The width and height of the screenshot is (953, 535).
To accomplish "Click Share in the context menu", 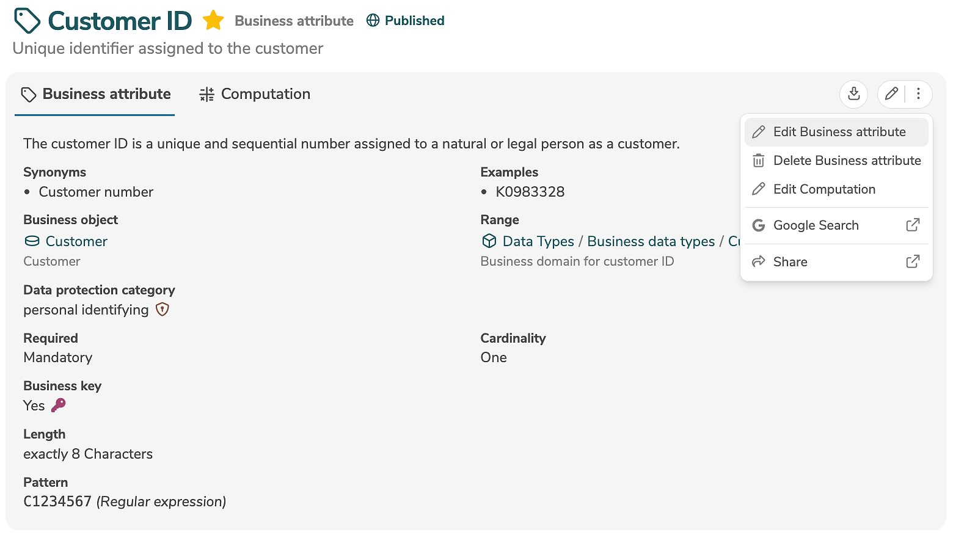I will (x=790, y=262).
